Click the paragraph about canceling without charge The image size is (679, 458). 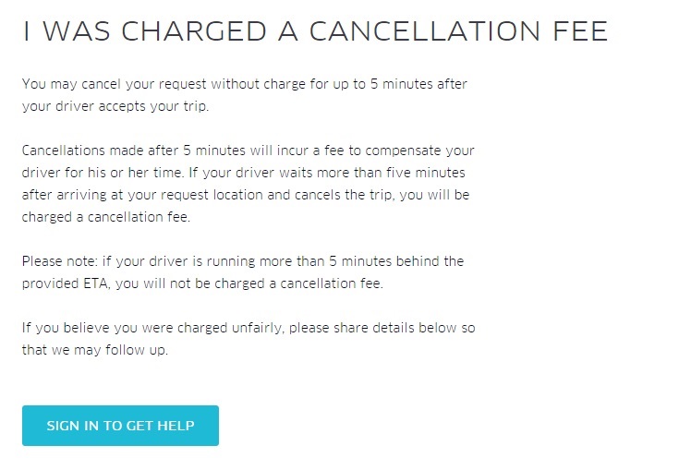[x=245, y=95]
